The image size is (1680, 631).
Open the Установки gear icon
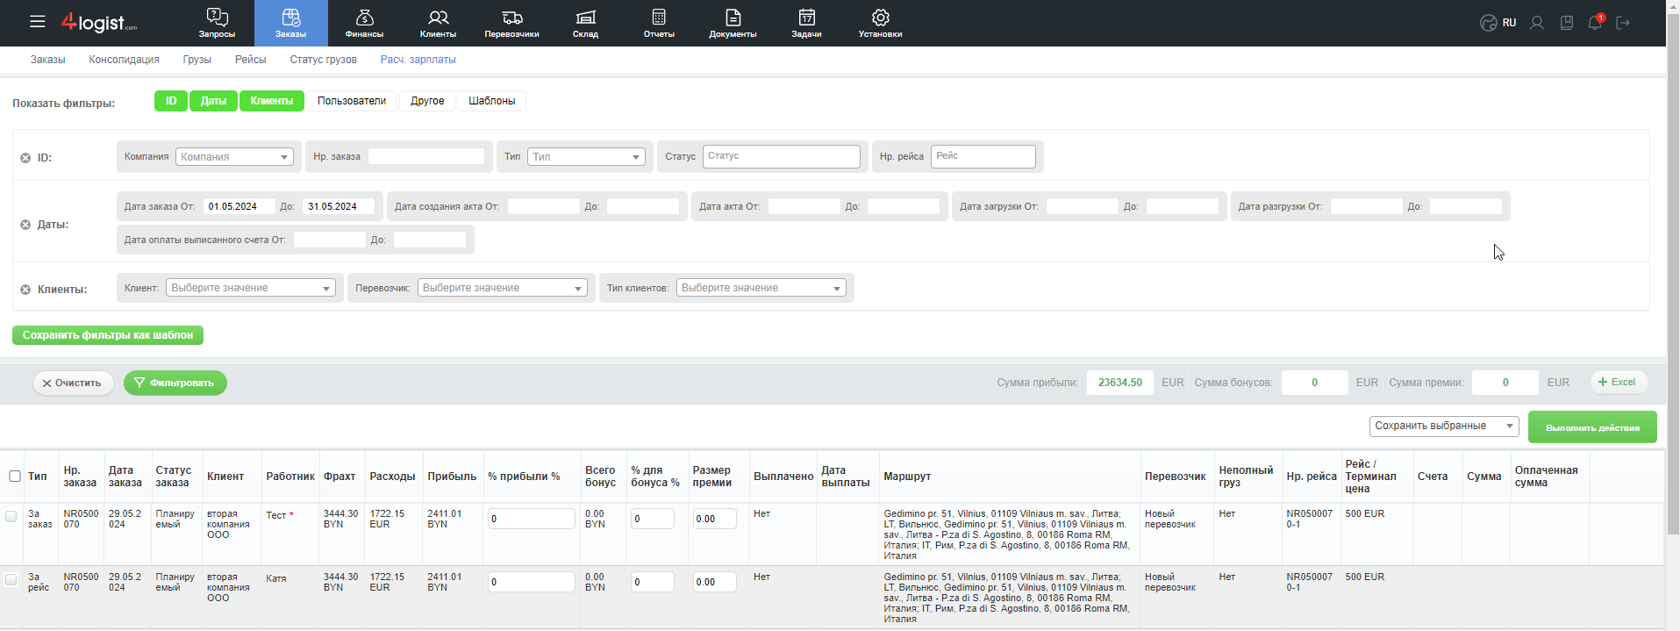(x=880, y=18)
